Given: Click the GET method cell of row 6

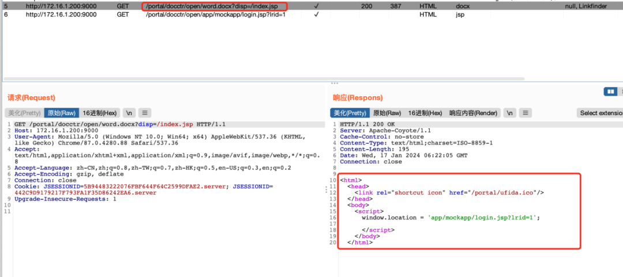Looking at the screenshot, I should pos(122,14).
